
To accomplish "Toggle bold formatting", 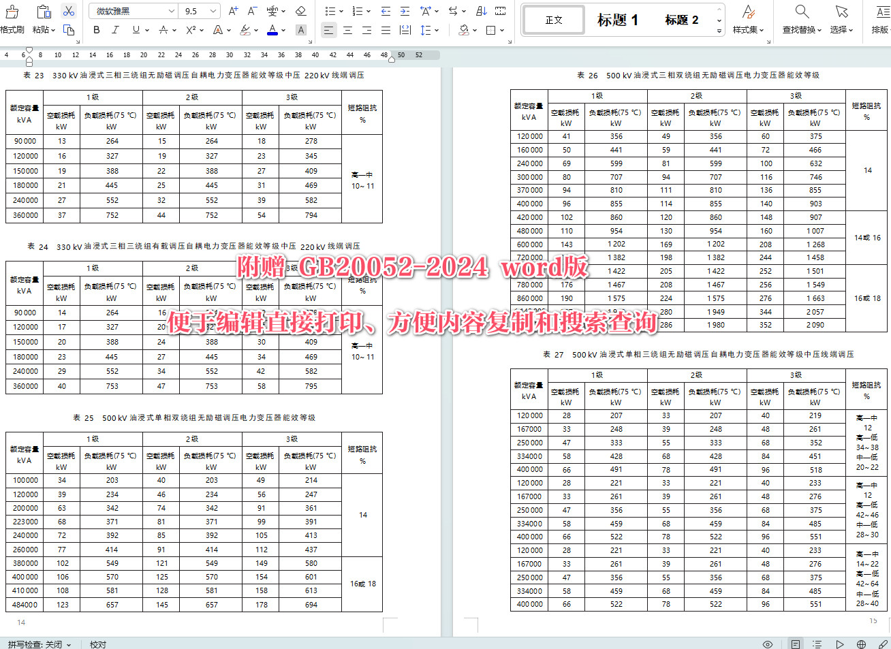I will tap(96, 30).
